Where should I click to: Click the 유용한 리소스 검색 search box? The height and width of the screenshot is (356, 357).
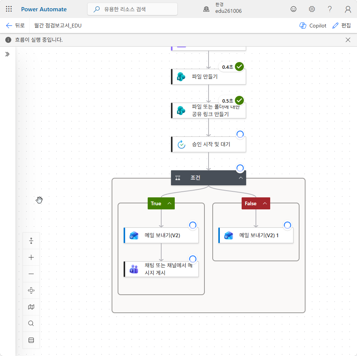133,9
